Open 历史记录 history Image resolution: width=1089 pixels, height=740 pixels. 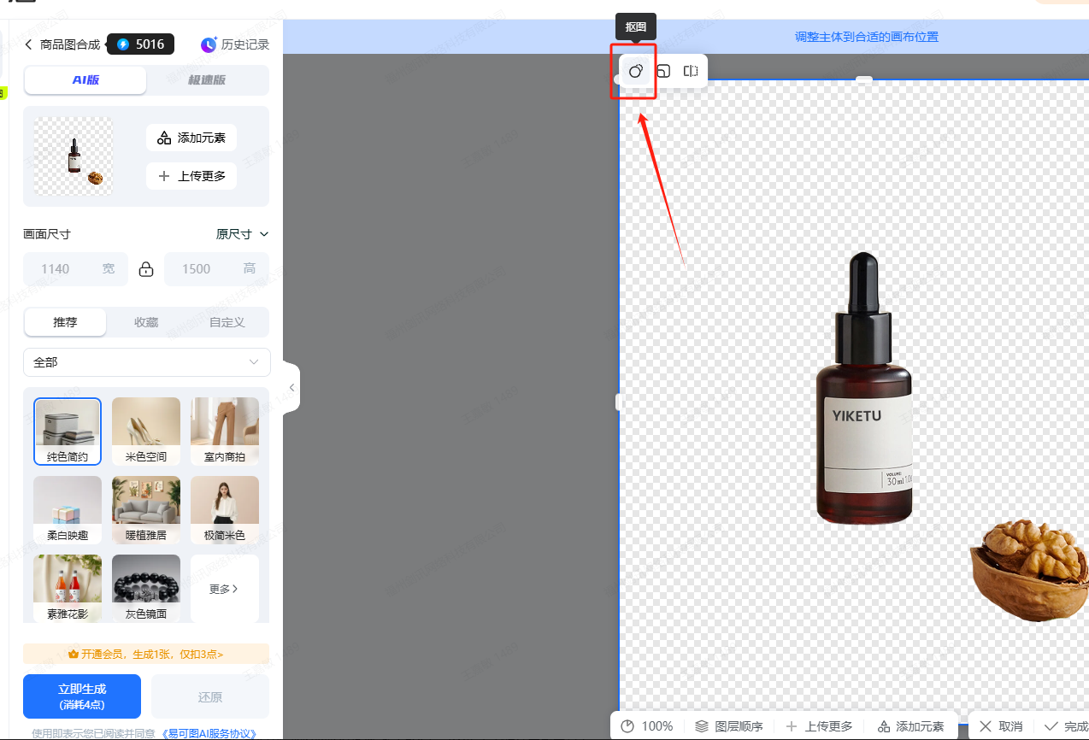235,44
